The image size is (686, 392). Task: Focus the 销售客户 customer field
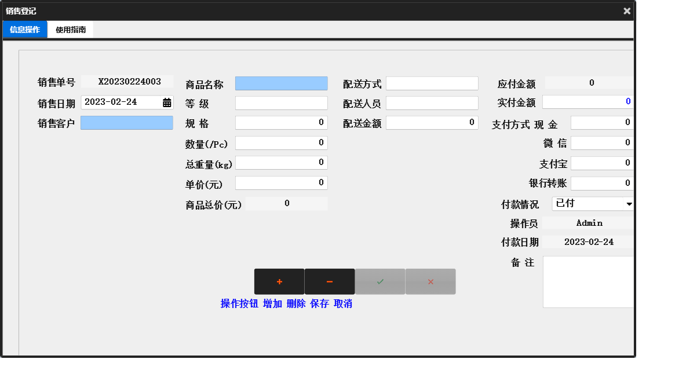pos(127,122)
